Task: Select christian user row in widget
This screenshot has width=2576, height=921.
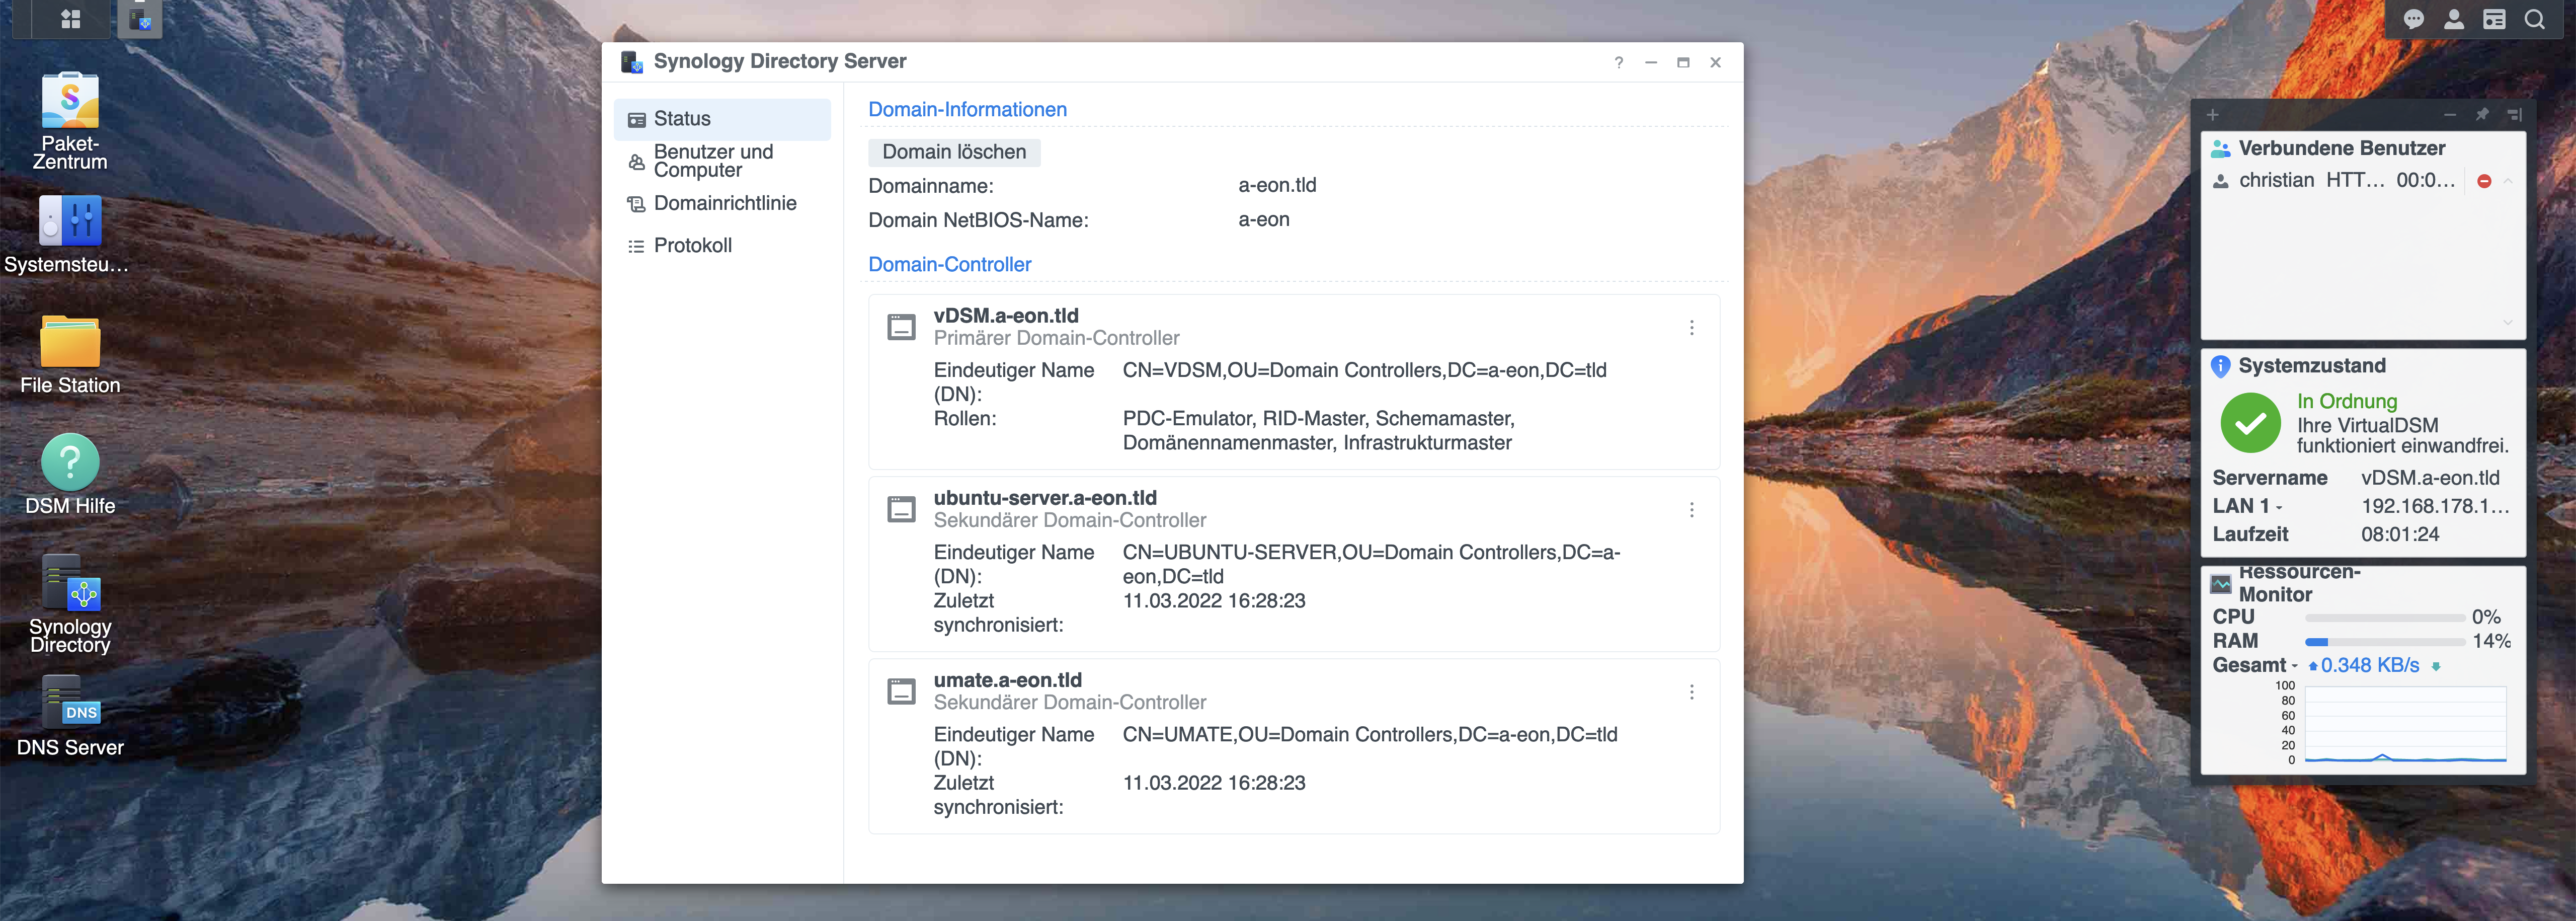Action: [2350, 181]
